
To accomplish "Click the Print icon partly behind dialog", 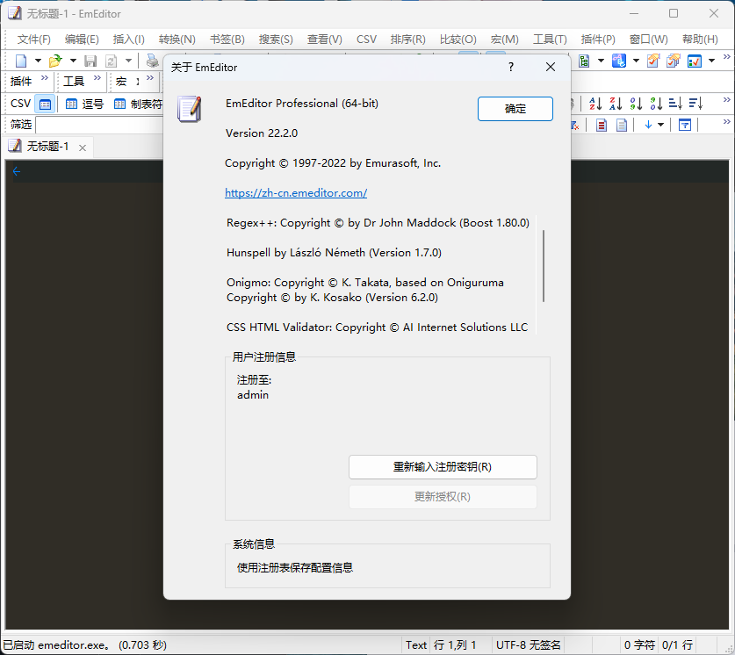I will 153,61.
